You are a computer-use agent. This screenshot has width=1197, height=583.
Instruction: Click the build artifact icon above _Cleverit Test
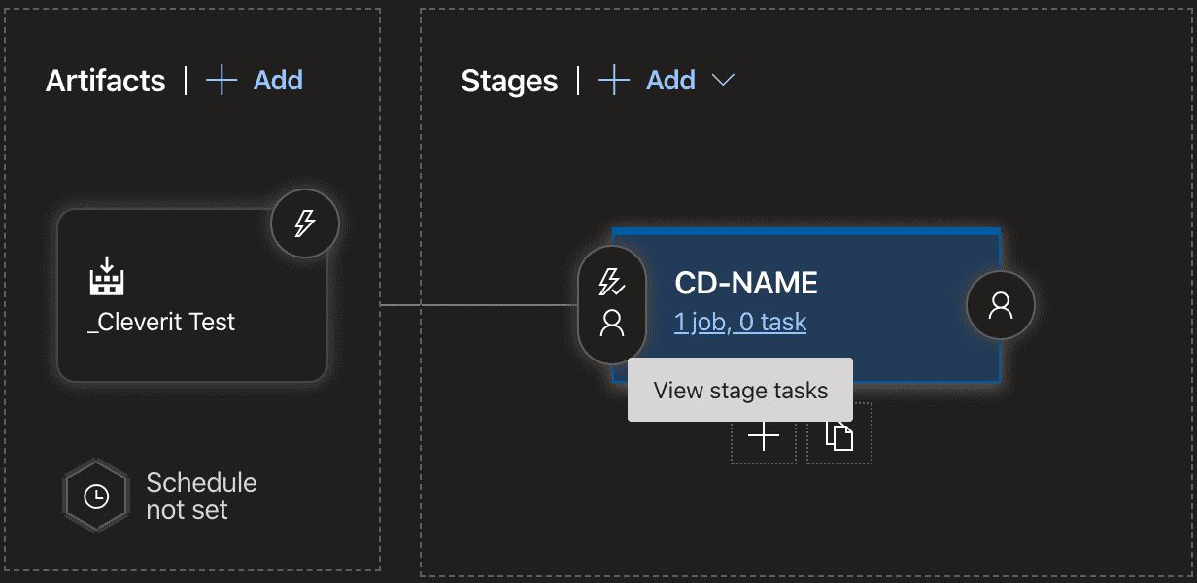[x=109, y=277]
